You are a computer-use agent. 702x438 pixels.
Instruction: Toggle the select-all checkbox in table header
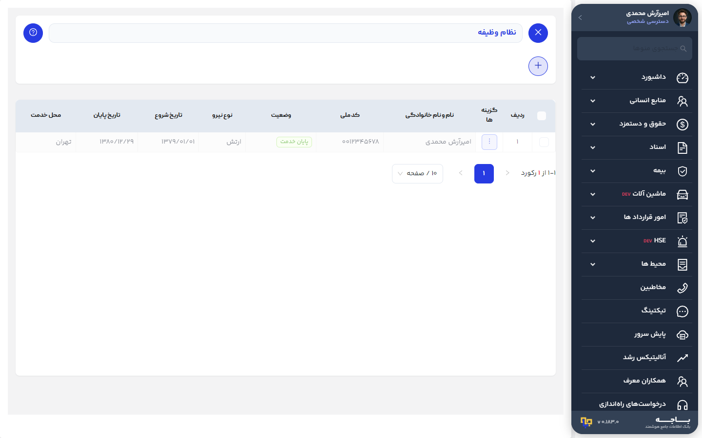541,115
